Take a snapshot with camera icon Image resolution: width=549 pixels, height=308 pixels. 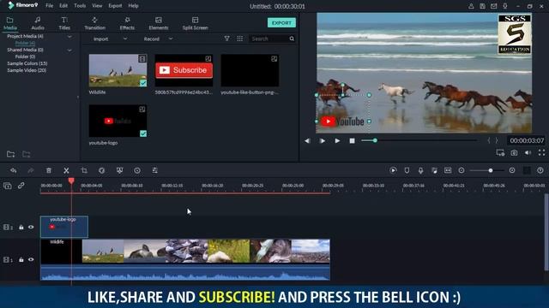[514, 153]
